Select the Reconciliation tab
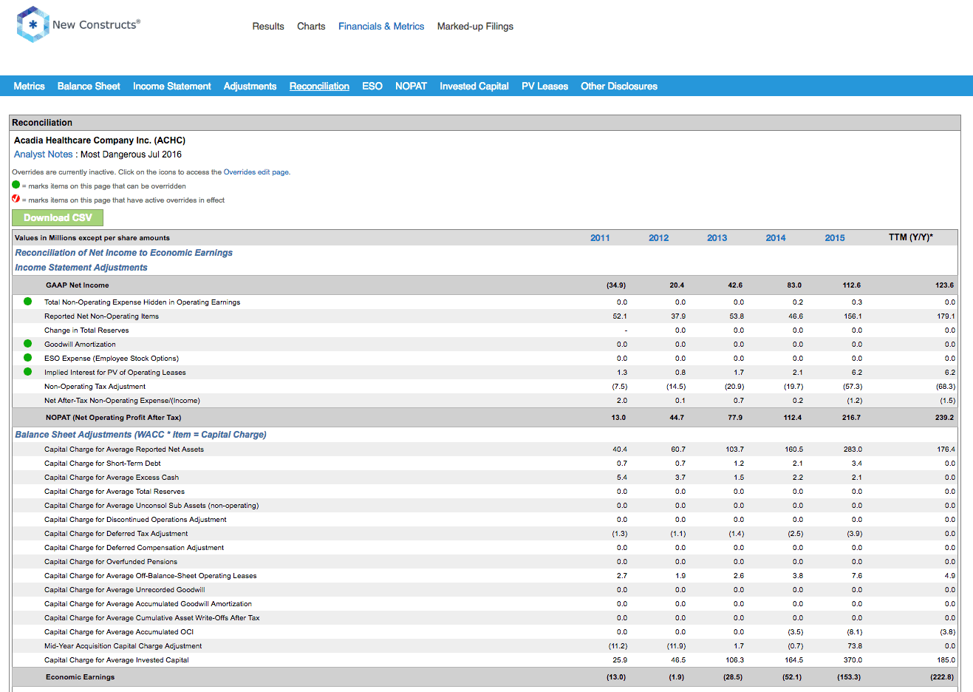Image resolution: width=973 pixels, height=692 pixels. click(x=319, y=86)
